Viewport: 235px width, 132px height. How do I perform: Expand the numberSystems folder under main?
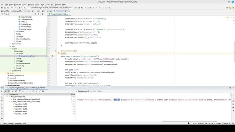click(x=15, y=39)
